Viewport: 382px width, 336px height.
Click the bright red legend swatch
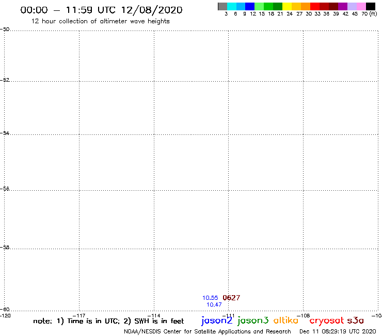pos(315,6)
